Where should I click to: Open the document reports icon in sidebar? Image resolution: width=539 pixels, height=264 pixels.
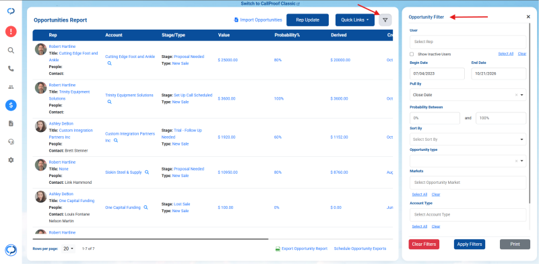tap(11, 123)
